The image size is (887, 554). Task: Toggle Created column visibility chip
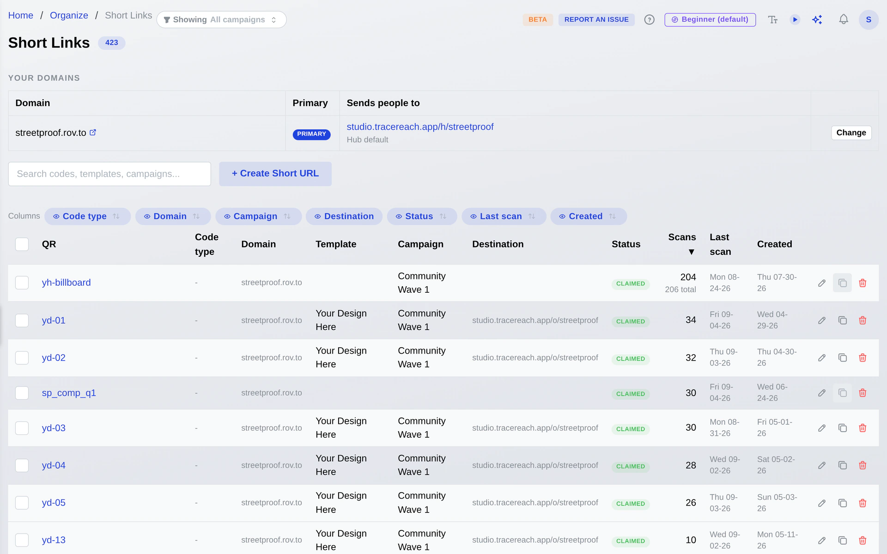(589, 217)
